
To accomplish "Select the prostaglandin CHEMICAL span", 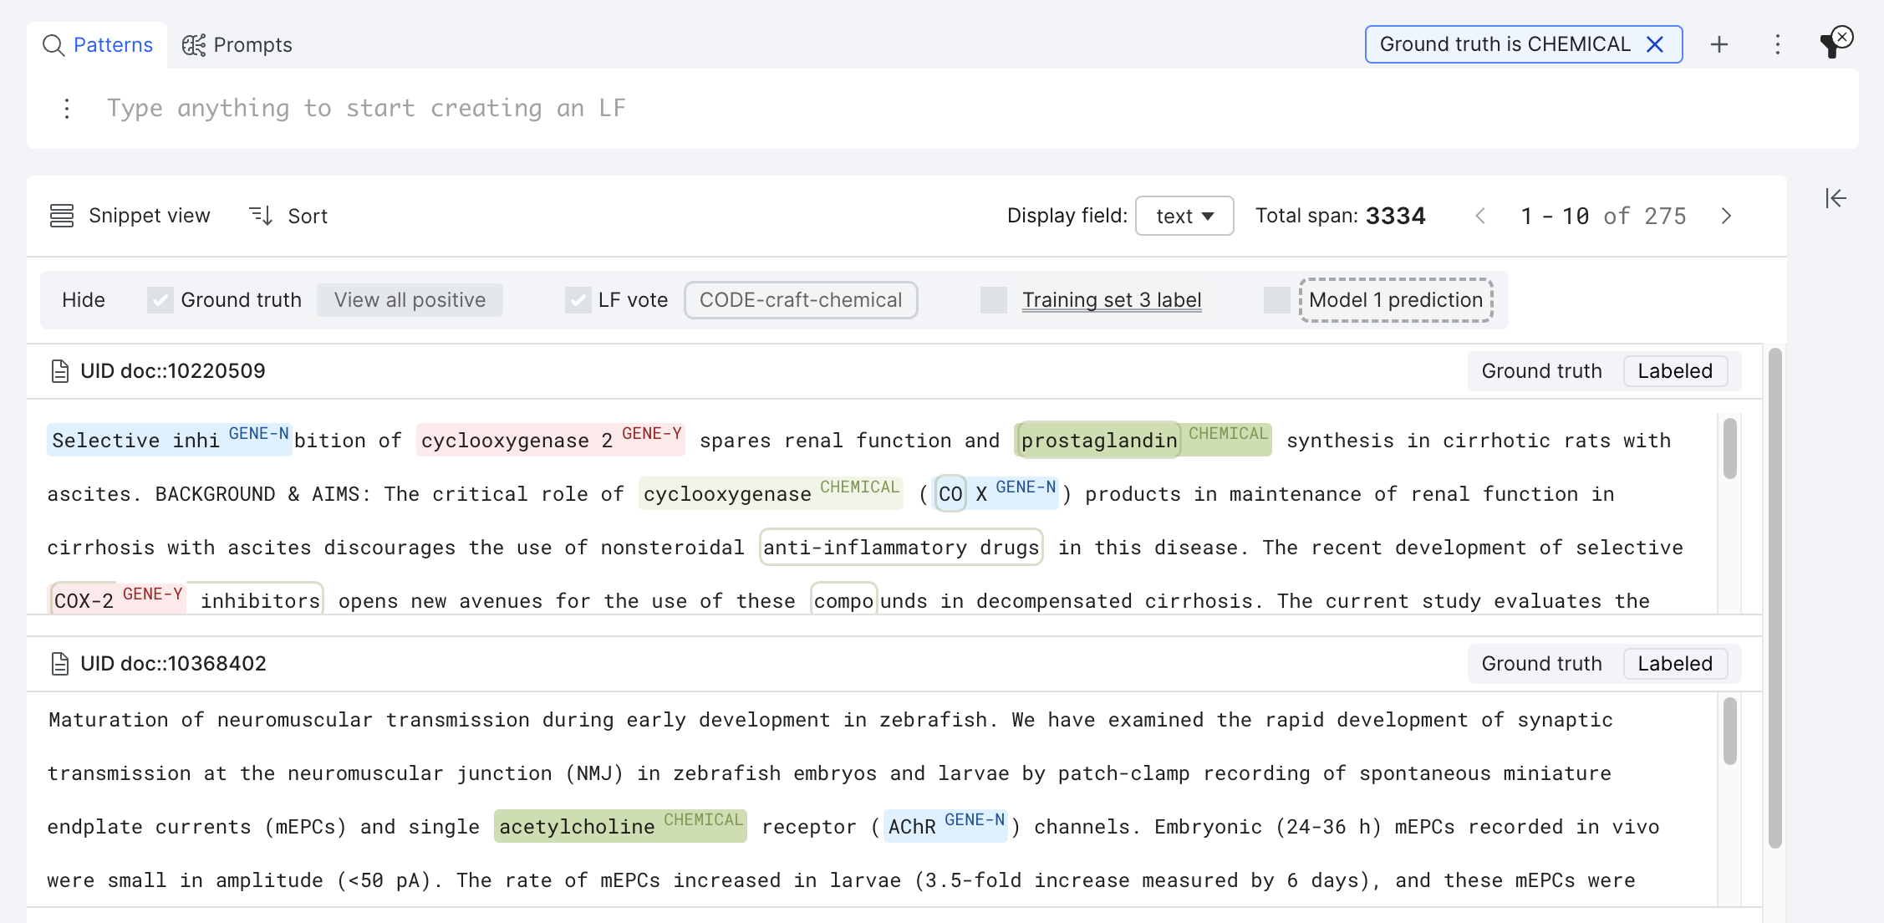I will tap(1143, 440).
